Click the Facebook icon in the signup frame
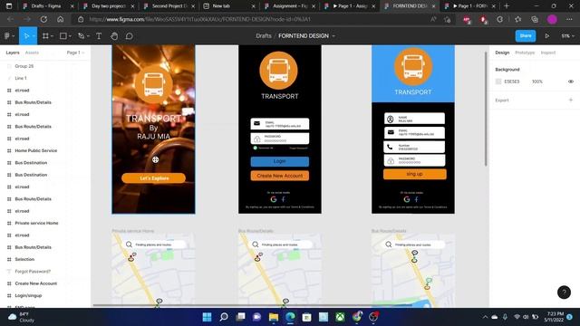This screenshot has width=580, height=326. point(417,199)
